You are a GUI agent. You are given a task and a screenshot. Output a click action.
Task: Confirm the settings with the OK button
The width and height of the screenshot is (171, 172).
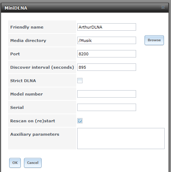coord(15,163)
